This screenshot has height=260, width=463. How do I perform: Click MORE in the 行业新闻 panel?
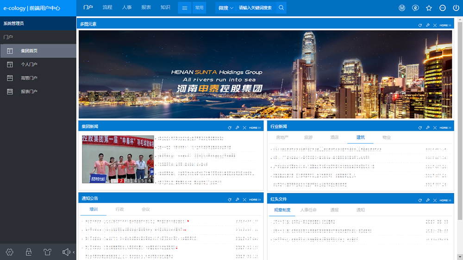(445, 127)
